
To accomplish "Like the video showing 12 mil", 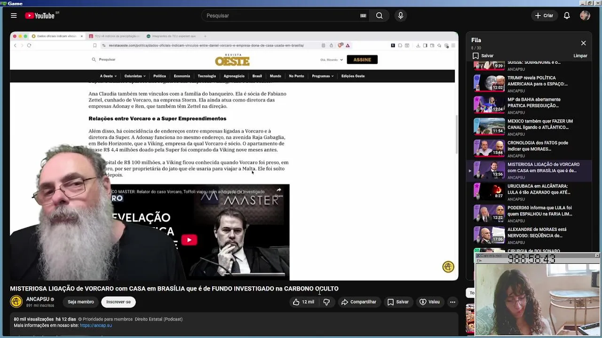I will (x=303, y=302).
